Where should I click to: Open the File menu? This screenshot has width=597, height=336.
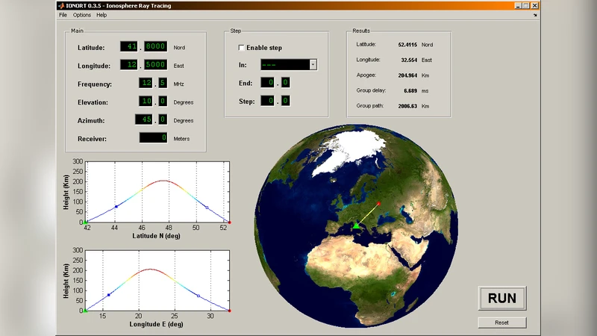click(63, 15)
